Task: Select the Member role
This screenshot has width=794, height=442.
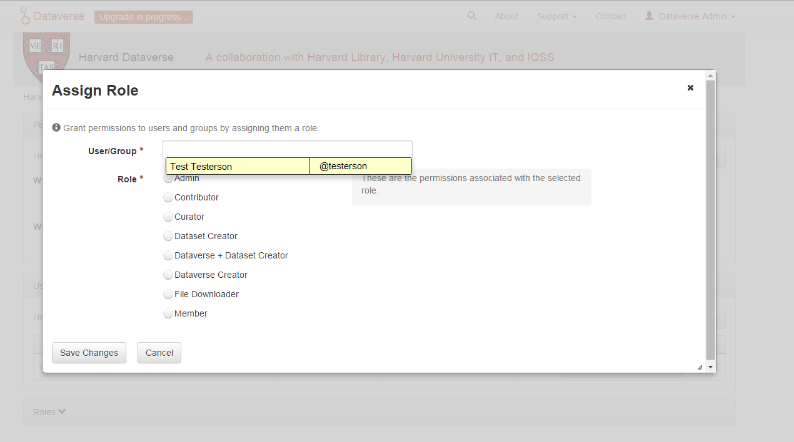Action: 168,313
